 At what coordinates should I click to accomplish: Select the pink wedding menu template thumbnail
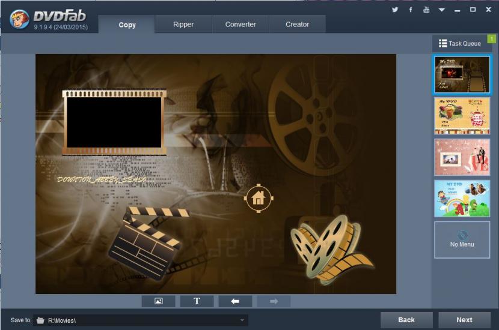coord(462,157)
